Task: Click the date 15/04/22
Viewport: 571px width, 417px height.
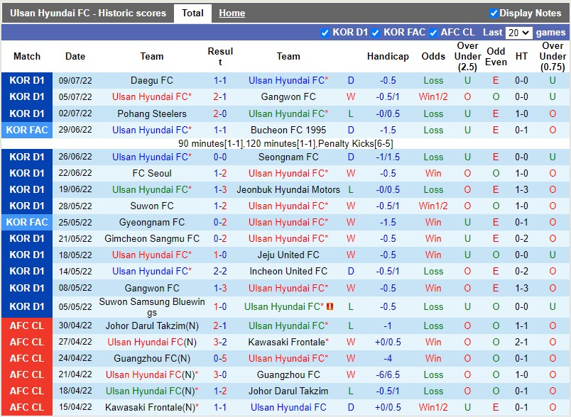Action: point(75,407)
